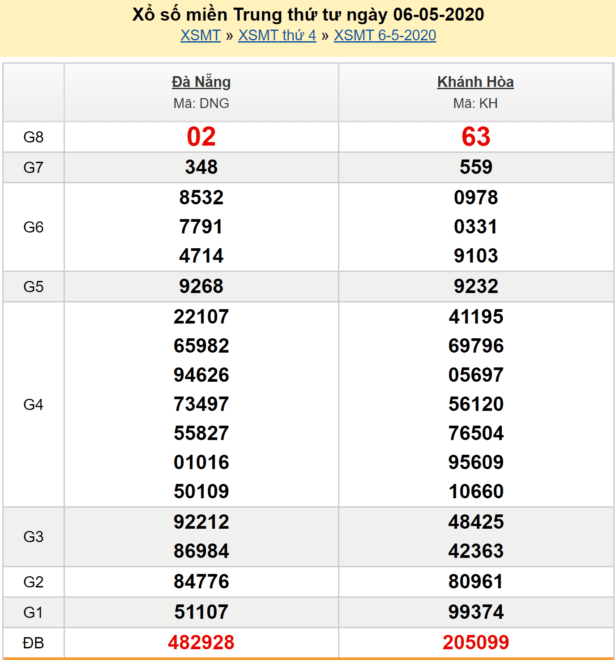Screen dimensions: 616x660
Task: Click the G4 number 05697
Action: pos(476,375)
